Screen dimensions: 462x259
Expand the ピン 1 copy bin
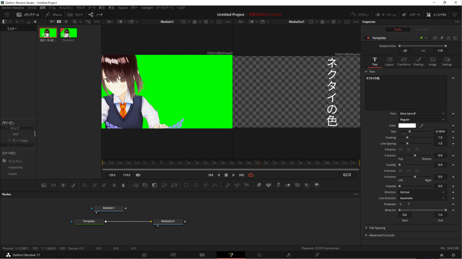[x=10, y=140]
